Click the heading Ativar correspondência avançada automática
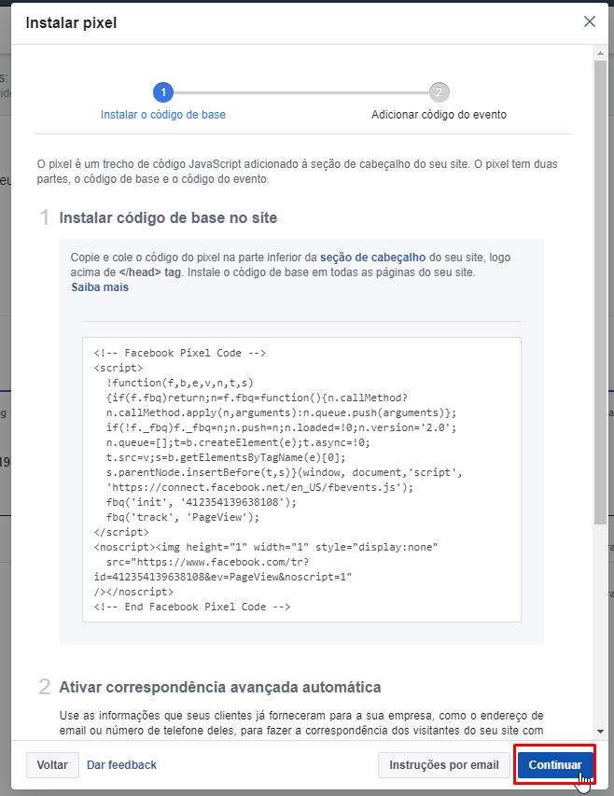614x796 pixels. (x=219, y=688)
